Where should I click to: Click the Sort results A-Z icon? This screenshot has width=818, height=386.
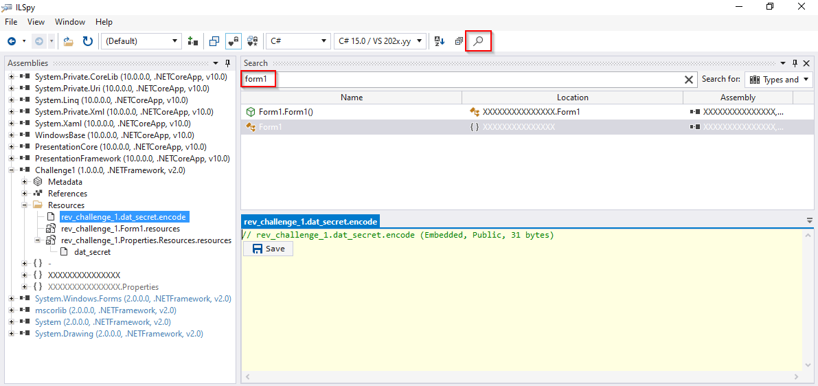coord(440,41)
